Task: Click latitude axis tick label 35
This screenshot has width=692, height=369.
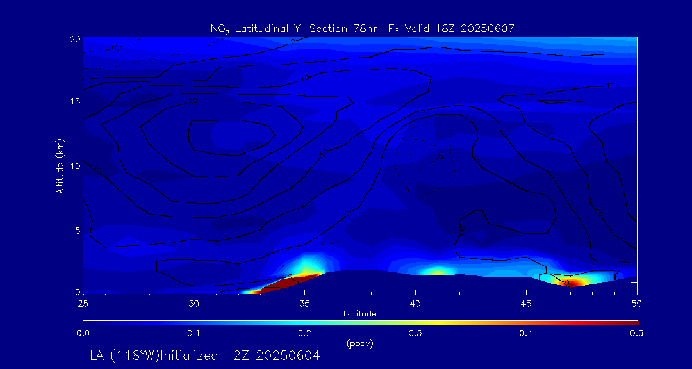Action: 304,304
